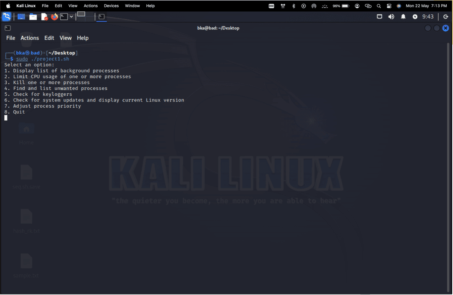453x295 pixels.
Task: Click the Bluetooth menu bar icon
Action: 294,6
